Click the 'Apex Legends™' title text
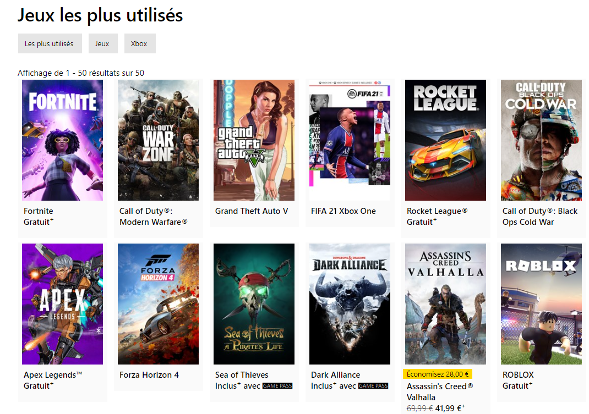Screen dimensions: 589x414 (x=53, y=374)
